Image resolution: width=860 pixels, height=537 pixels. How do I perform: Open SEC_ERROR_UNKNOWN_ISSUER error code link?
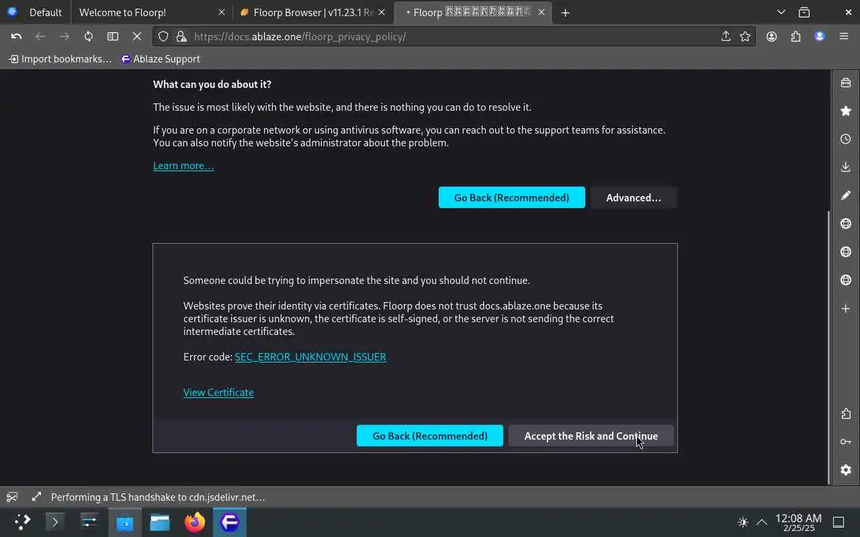pos(310,357)
